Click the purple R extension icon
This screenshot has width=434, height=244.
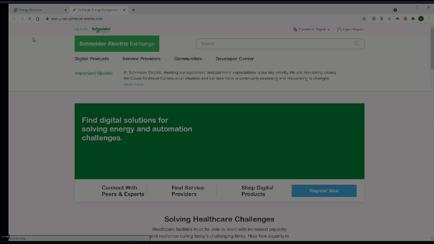click(x=381, y=19)
